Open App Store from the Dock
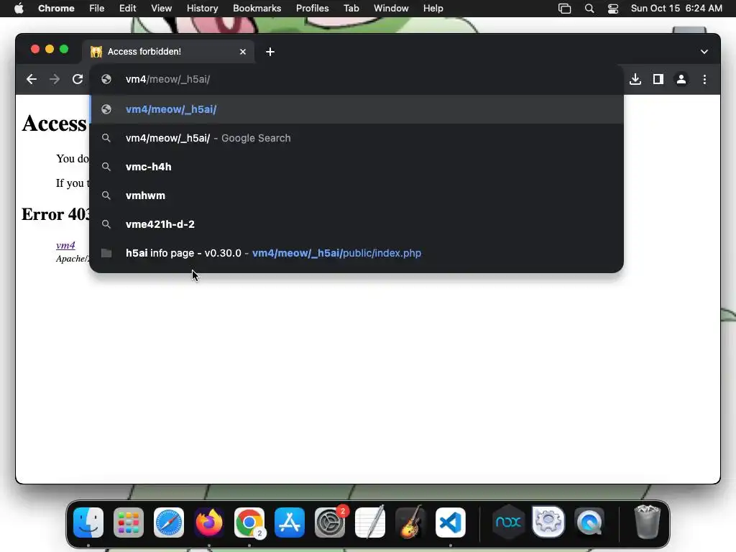This screenshot has width=736, height=552. pyautogui.click(x=290, y=523)
